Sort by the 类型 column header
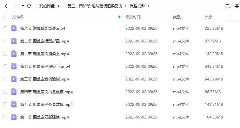This screenshot has height=128, width=240. click(177, 17)
